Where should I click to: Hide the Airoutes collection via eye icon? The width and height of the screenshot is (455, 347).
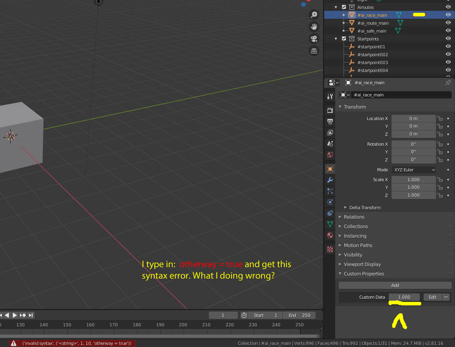(448, 7)
